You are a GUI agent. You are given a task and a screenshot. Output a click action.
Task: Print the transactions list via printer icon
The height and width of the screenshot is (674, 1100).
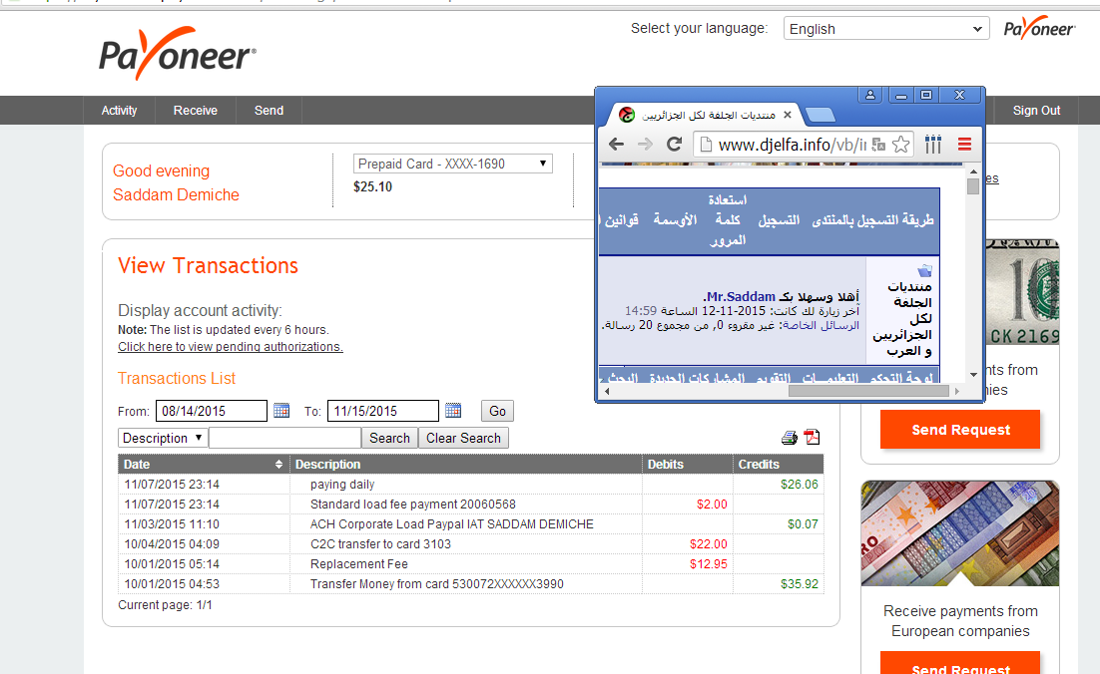point(790,438)
